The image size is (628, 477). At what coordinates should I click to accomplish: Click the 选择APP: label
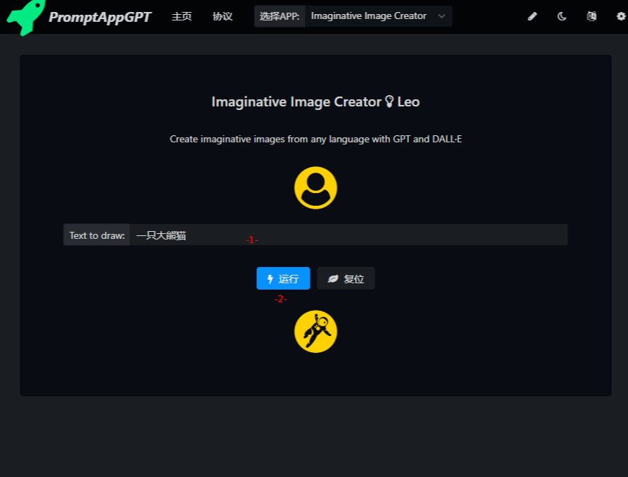pyautogui.click(x=280, y=16)
